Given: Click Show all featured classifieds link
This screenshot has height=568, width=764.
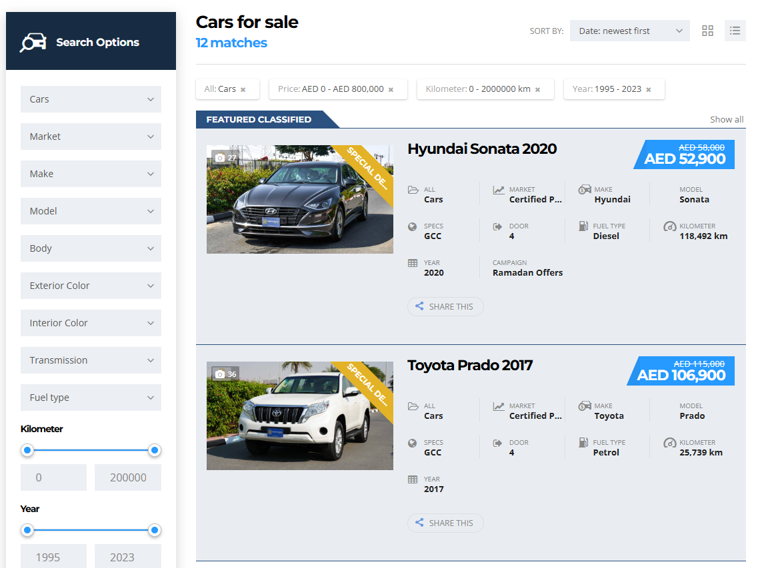Looking at the screenshot, I should click(727, 119).
